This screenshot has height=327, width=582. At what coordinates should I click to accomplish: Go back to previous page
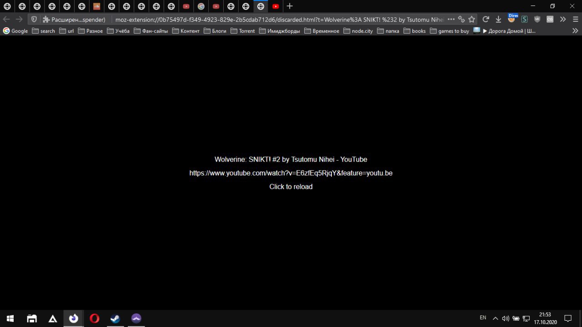coord(6,19)
